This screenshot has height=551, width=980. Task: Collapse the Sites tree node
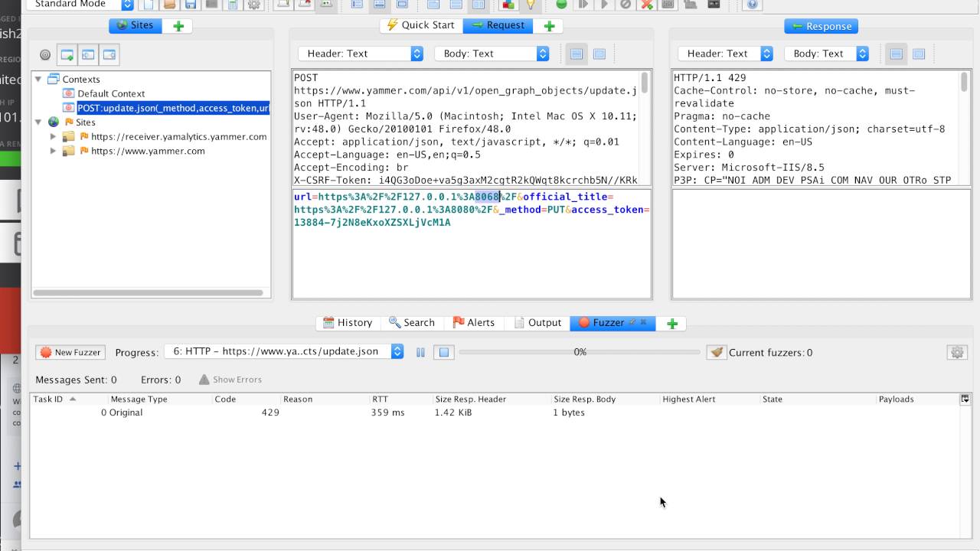point(38,122)
